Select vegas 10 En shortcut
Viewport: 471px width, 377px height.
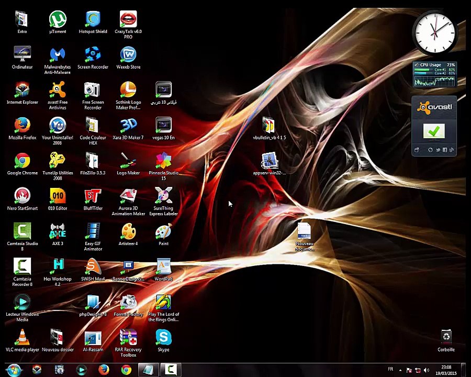pyautogui.click(x=163, y=128)
